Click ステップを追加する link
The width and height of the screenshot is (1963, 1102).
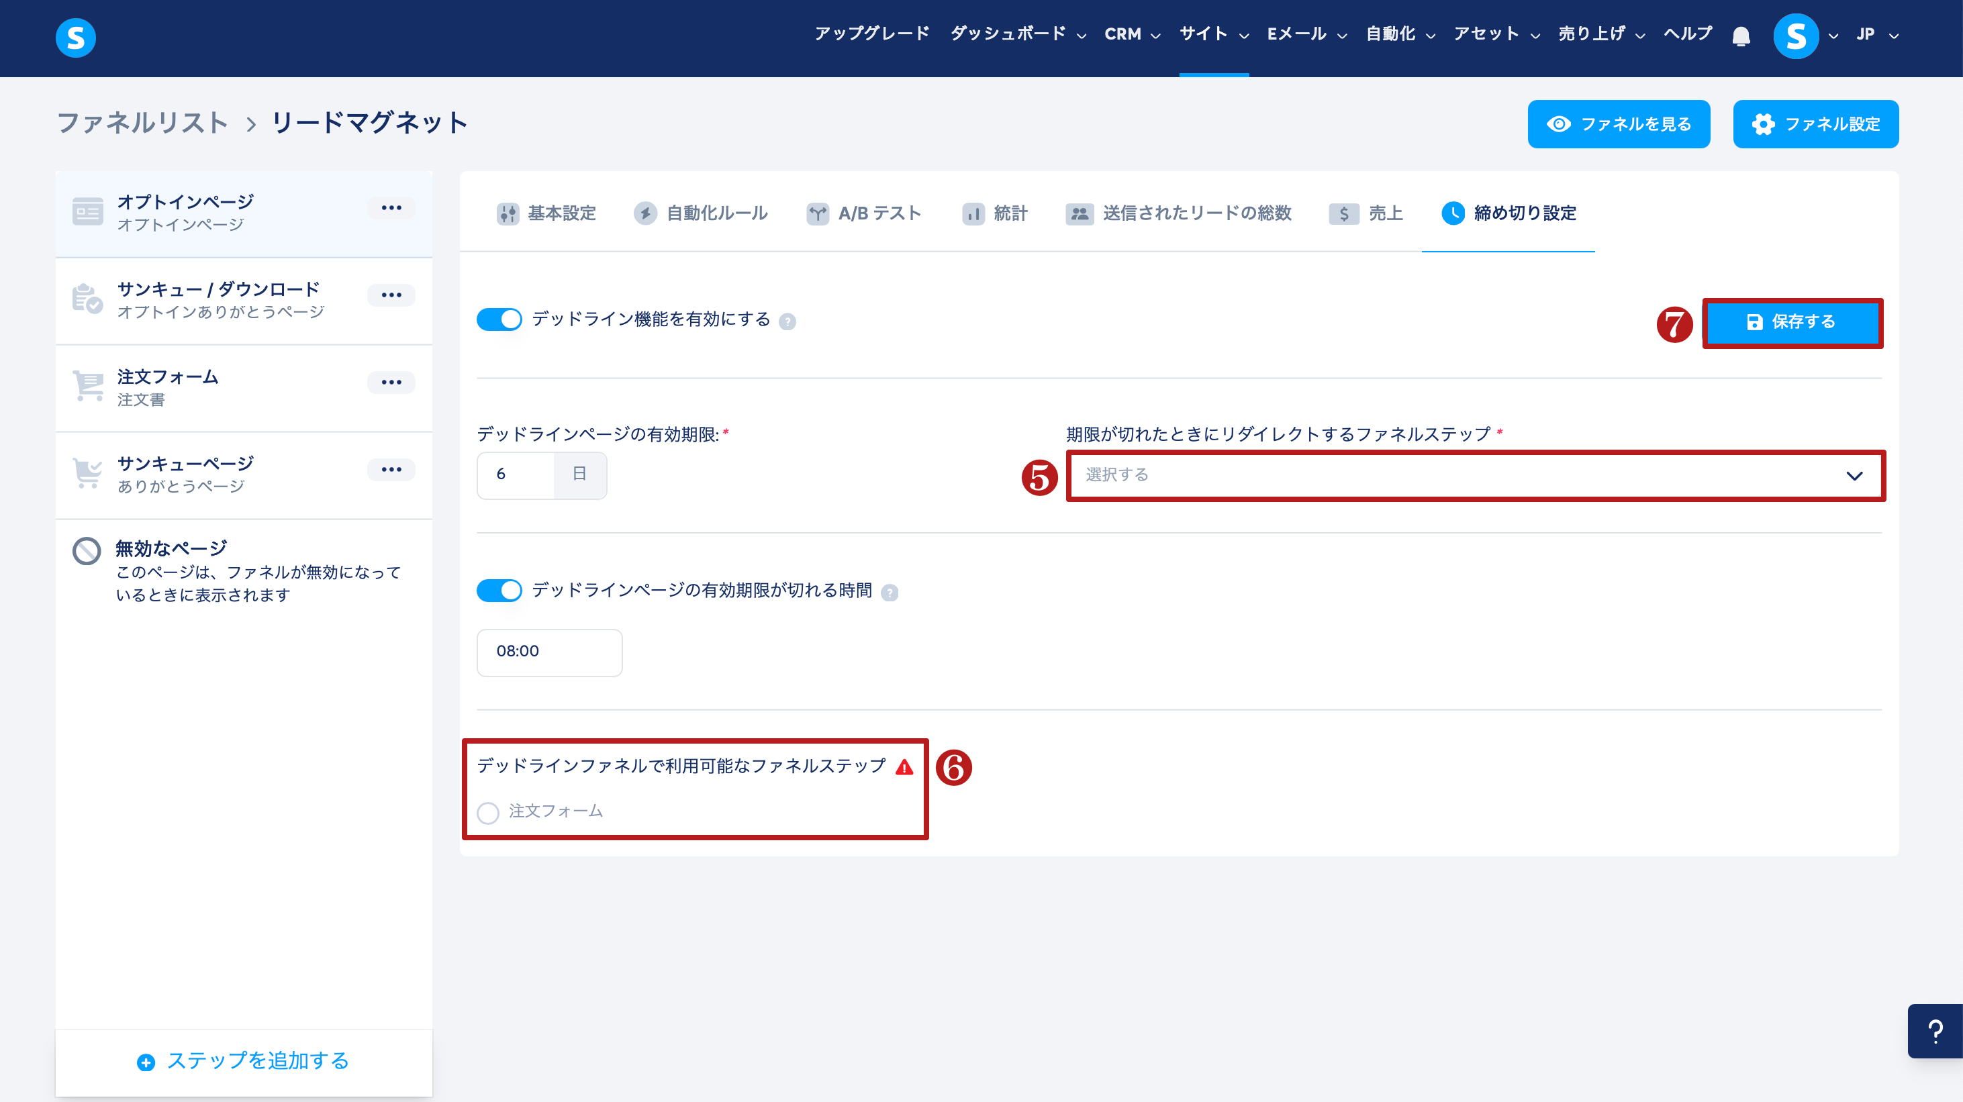pos(243,1061)
